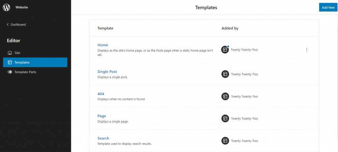Open the Single Post template
Screen dimensions: 338x152
click(x=107, y=71)
